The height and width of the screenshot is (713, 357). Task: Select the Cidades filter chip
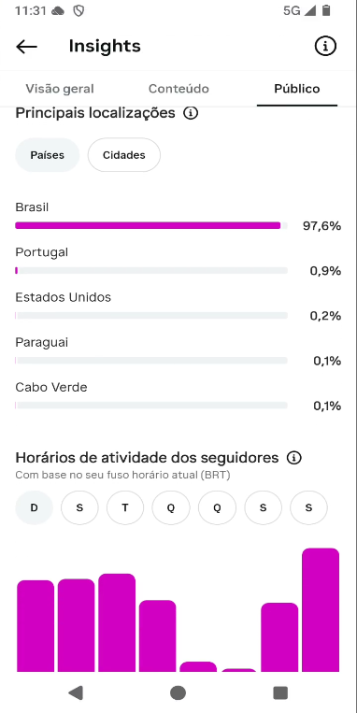pyautogui.click(x=124, y=155)
